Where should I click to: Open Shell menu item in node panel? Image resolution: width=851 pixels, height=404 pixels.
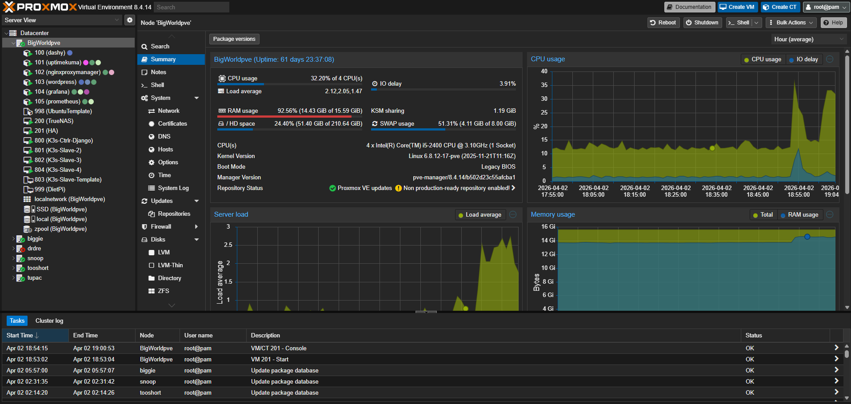coord(171,85)
